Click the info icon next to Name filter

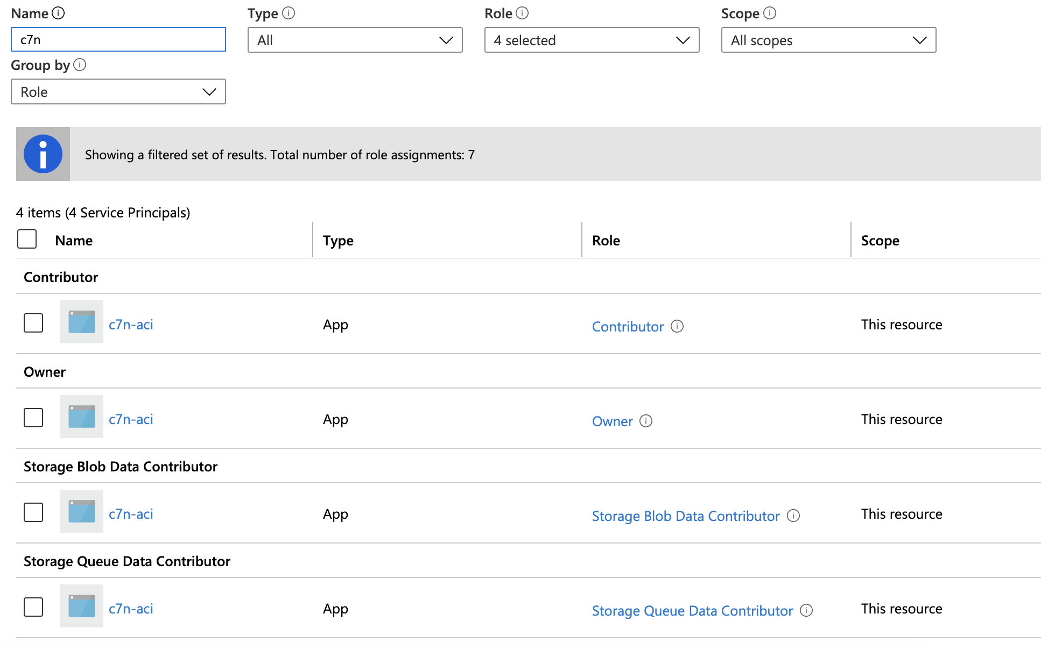tap(58, 13)
